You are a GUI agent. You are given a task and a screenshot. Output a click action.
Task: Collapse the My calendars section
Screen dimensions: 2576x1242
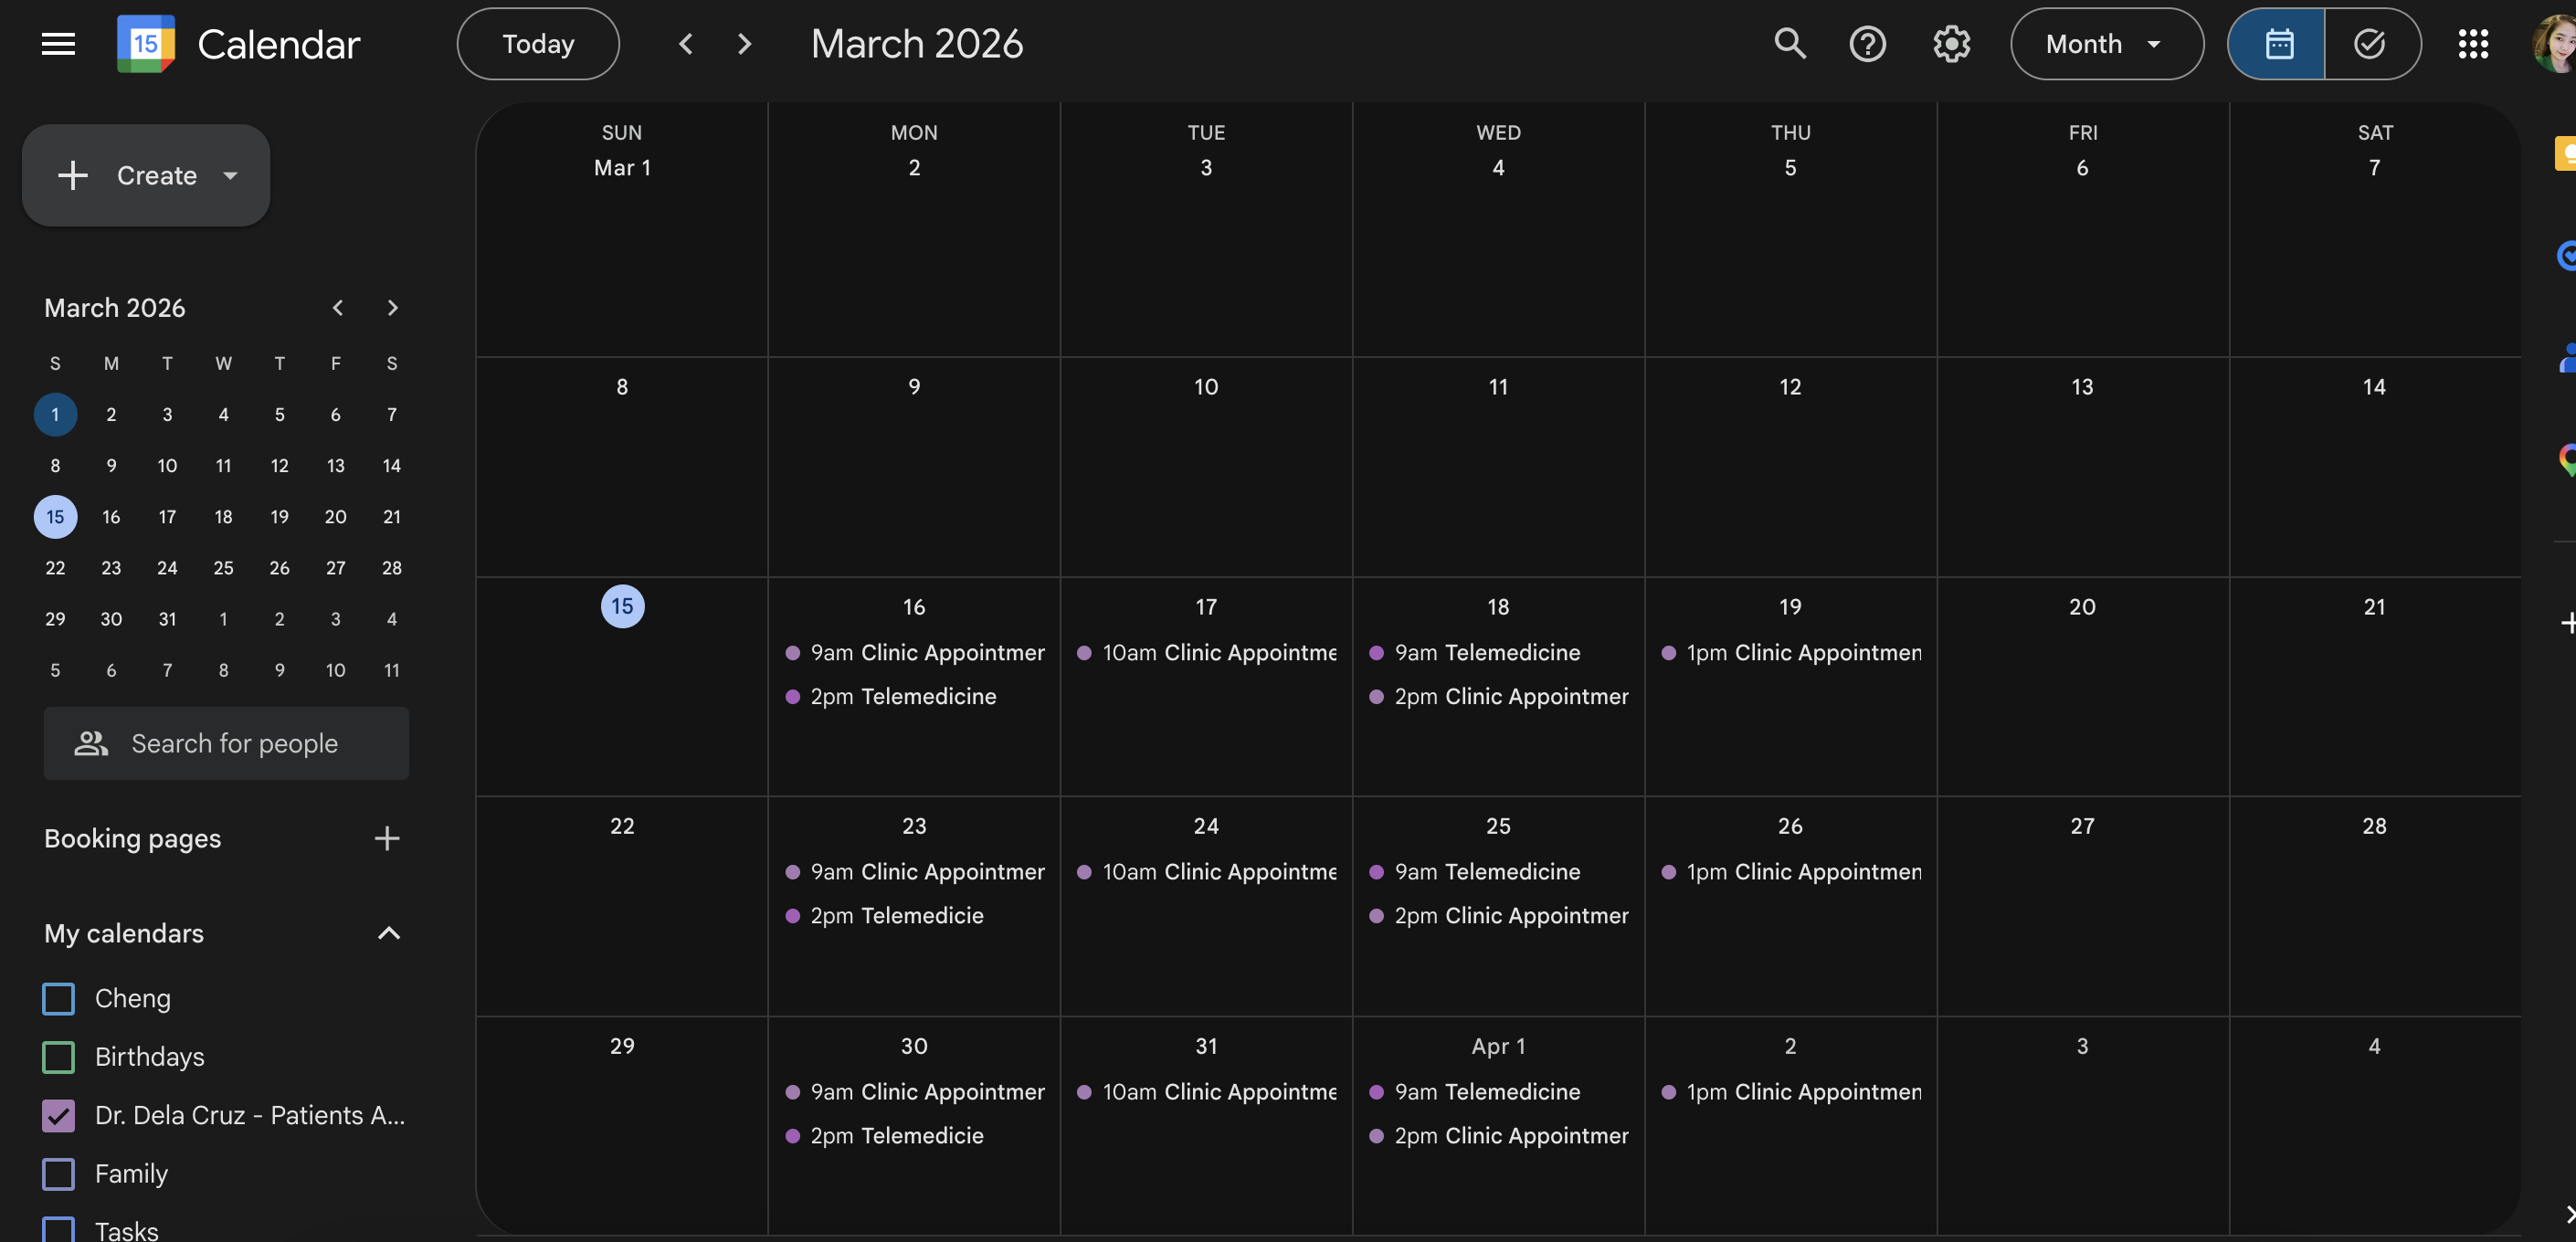coord(388,933)
